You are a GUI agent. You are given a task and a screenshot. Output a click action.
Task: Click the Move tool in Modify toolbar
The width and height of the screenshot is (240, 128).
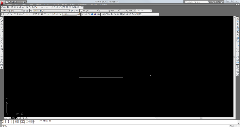tap(237, 32)
